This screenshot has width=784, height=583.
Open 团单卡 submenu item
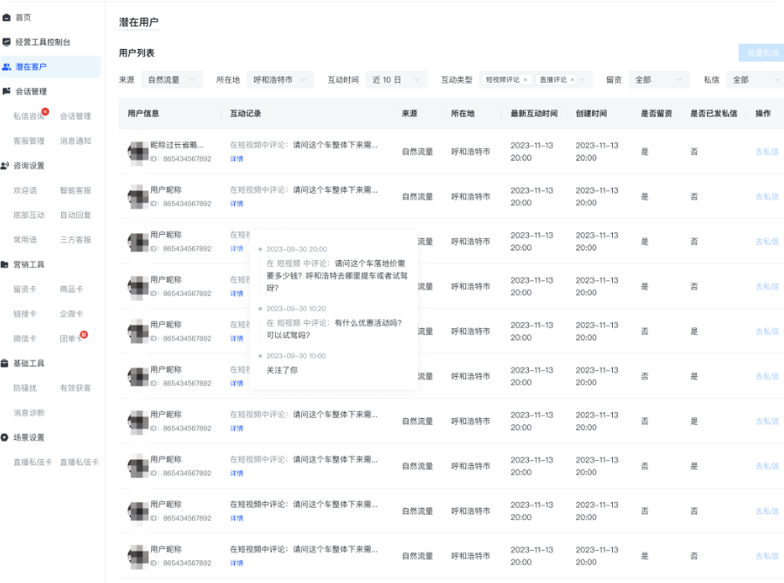(x=71, y=339)
